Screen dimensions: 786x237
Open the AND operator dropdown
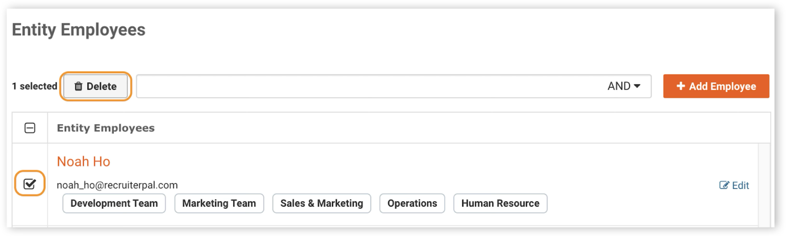624,86
